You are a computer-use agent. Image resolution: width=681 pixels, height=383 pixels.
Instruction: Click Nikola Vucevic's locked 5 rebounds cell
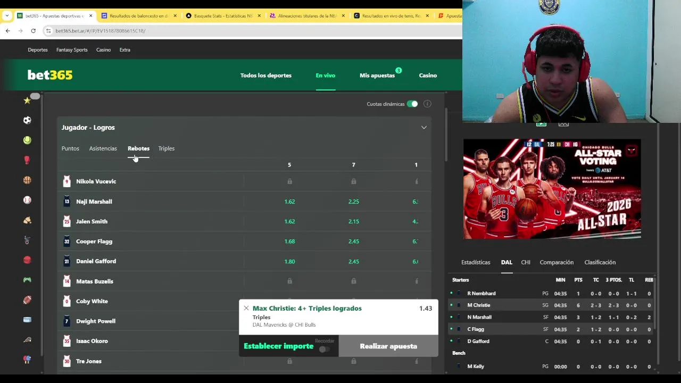click(x=289, y=181)
